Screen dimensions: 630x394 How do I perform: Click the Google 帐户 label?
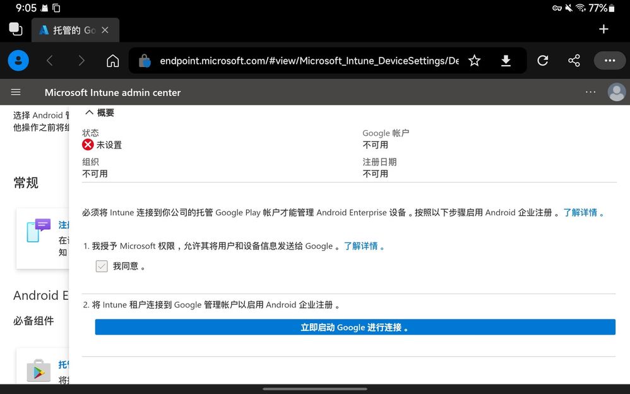click(x=386, y=133)
